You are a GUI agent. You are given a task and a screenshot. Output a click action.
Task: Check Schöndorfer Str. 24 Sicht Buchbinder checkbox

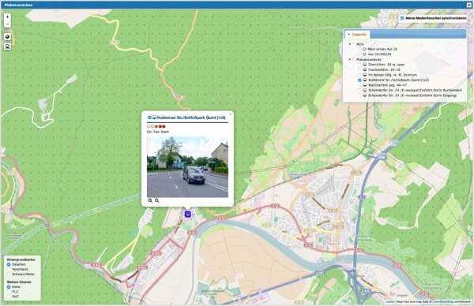(359, 90)
